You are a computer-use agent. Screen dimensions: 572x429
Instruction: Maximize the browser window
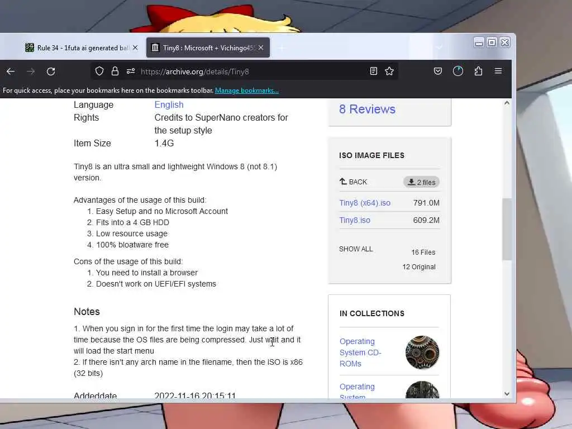pos(492,42)
